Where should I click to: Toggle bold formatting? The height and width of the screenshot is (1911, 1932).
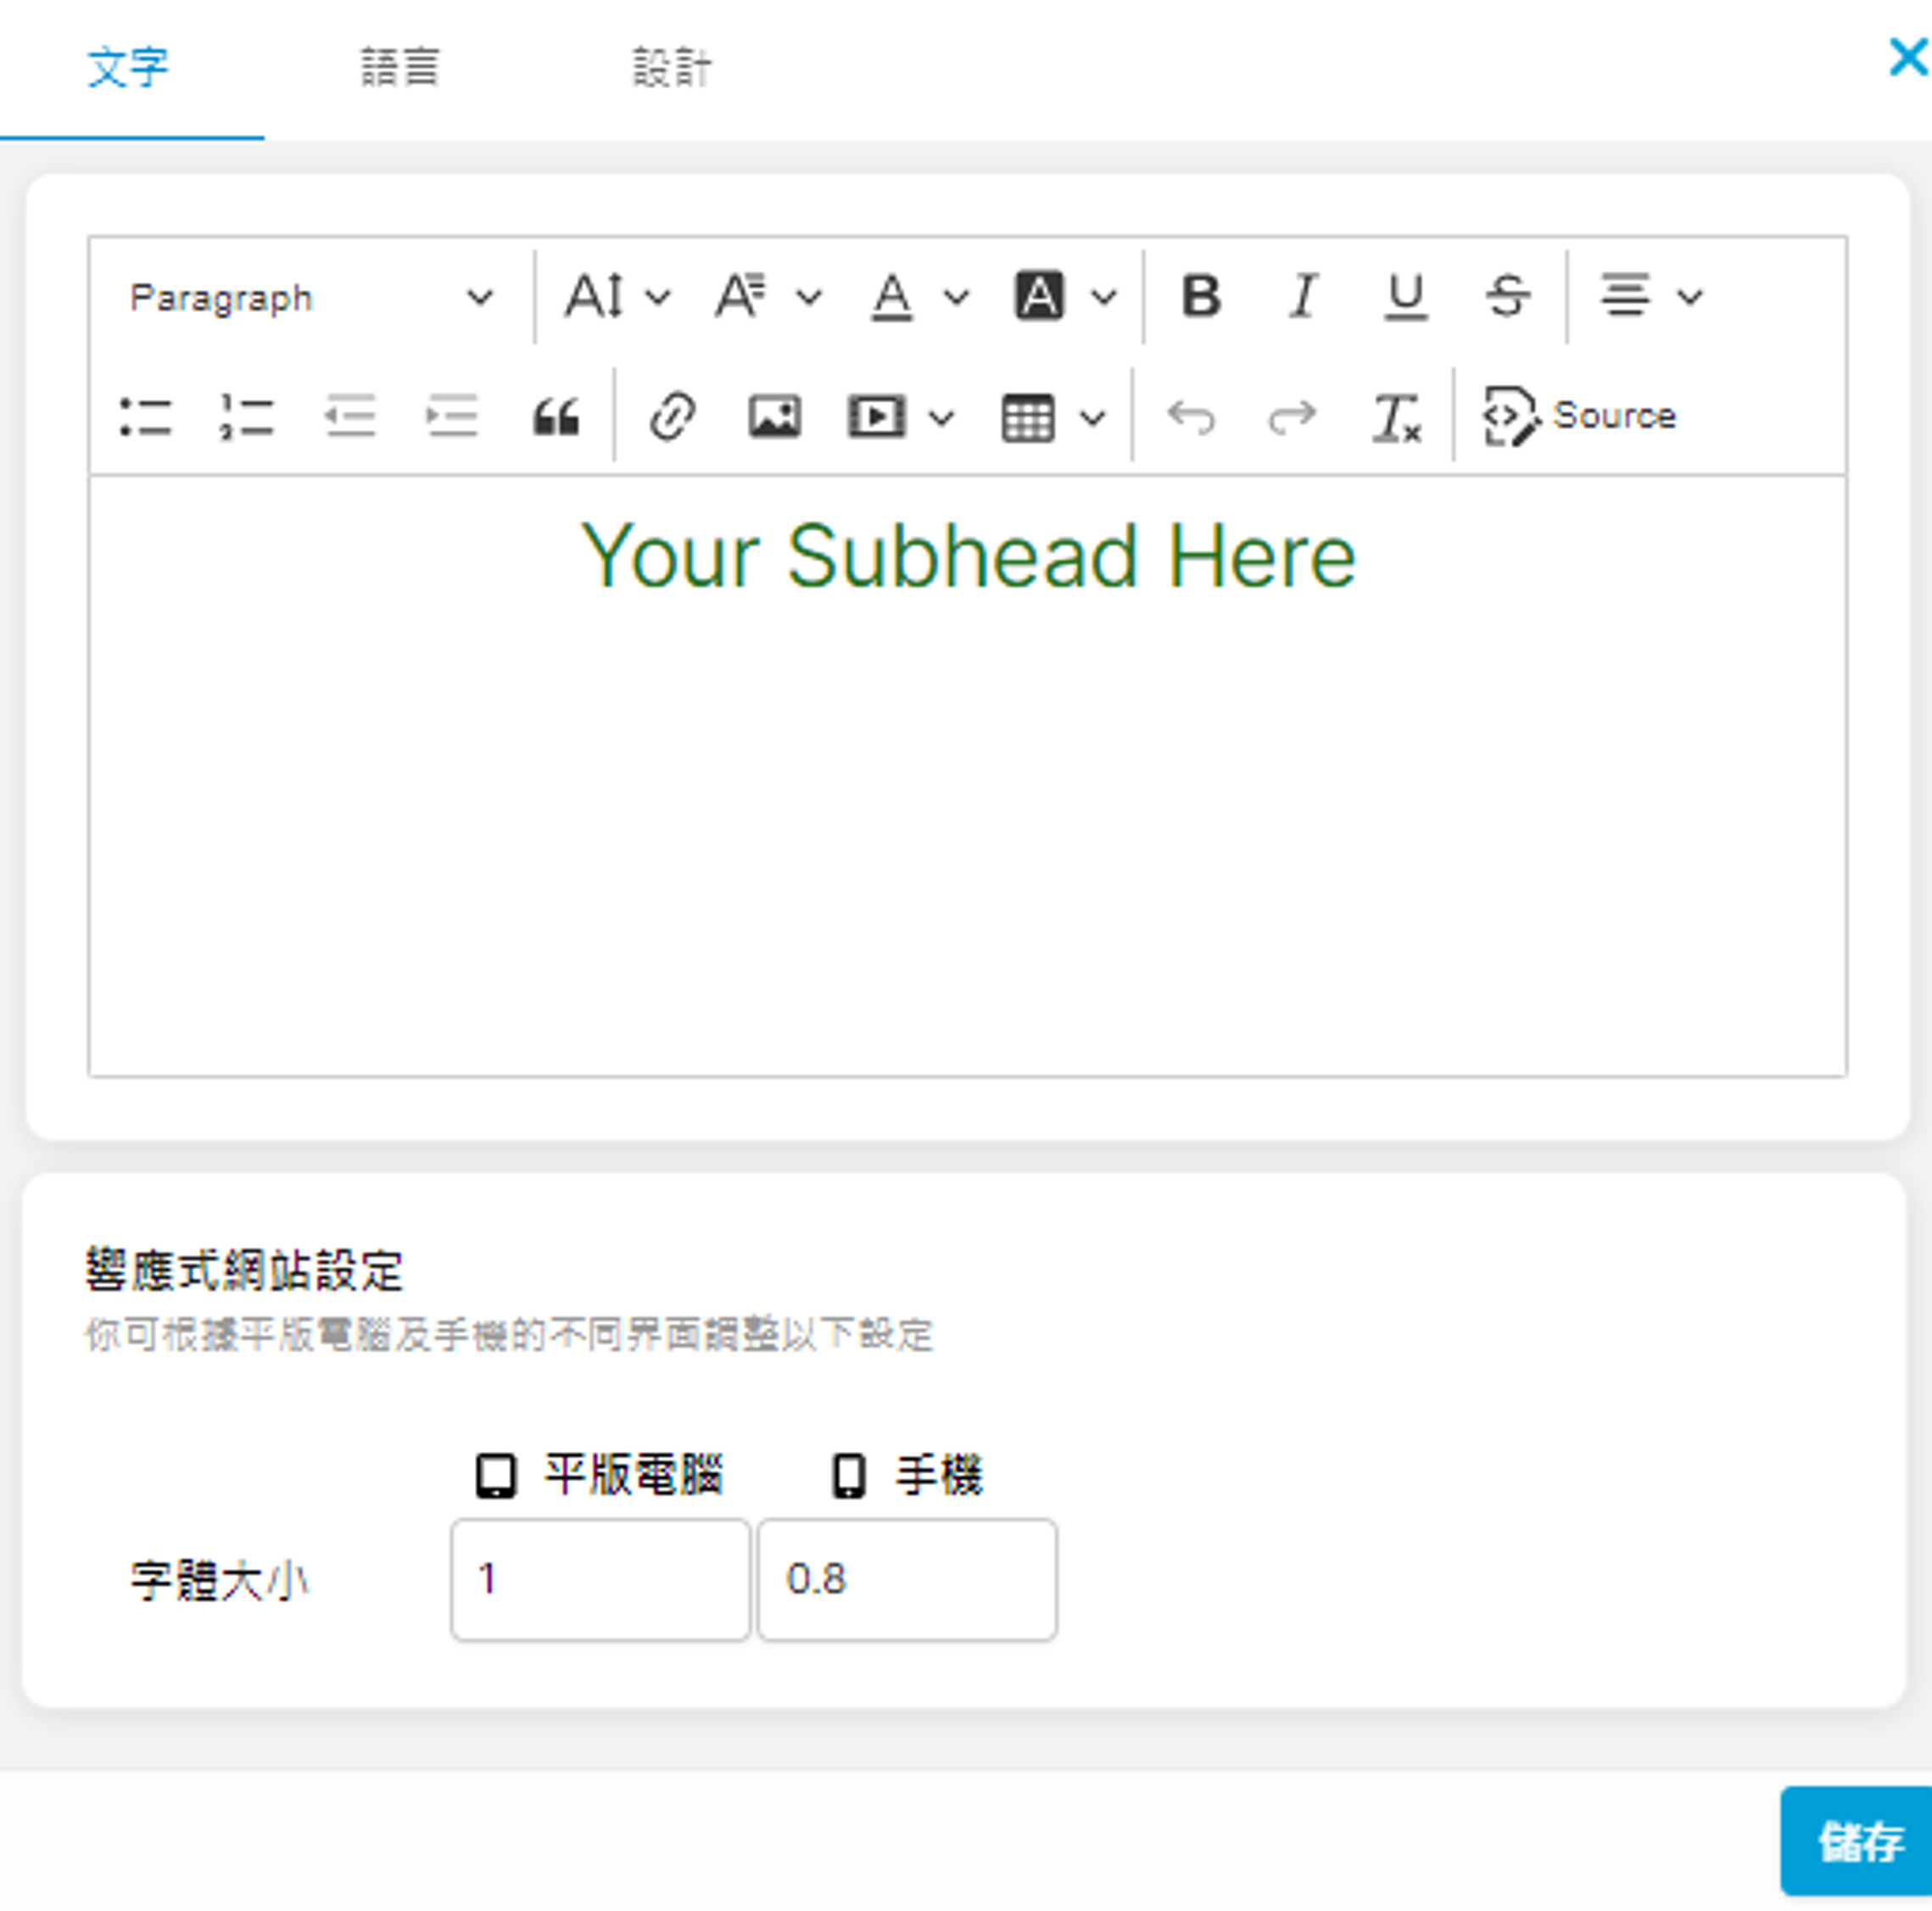pos(1200,297)
